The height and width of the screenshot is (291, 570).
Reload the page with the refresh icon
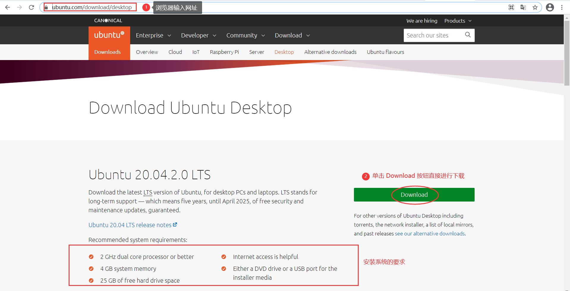pos(32,7)
